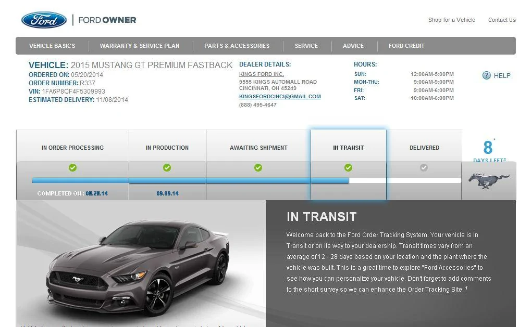519x327 pixels.
Task: Click the 2015 Mustang GT Premium Fastback heading
Action: pos(130,65)
